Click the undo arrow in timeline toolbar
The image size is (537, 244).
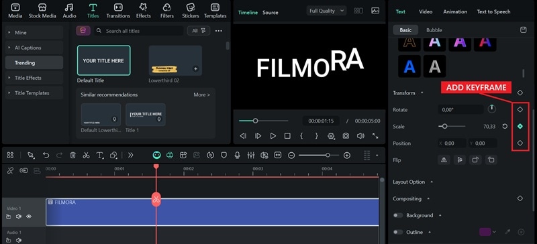46,156
